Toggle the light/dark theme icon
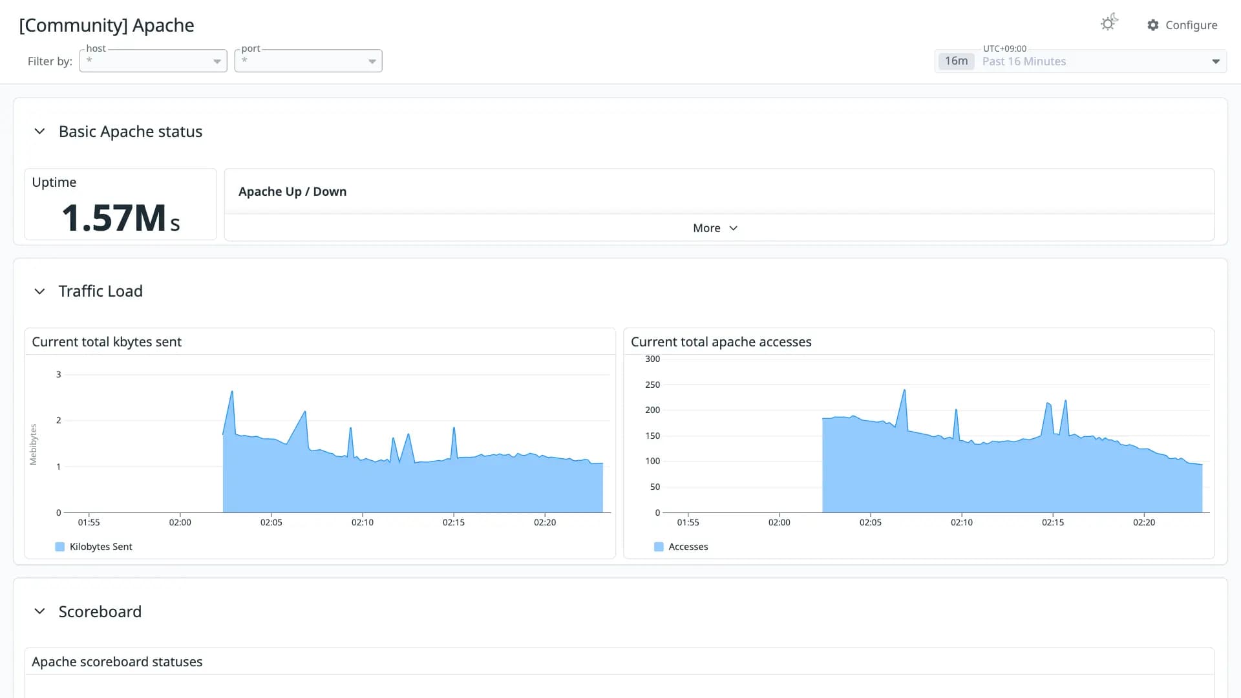Viewport: 1241px width, 698px height. [x=1109, y=23]
